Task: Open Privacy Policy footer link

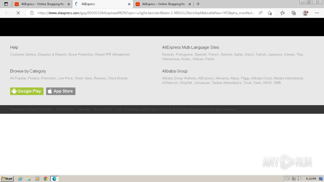Action: click(x=65, y=109)
